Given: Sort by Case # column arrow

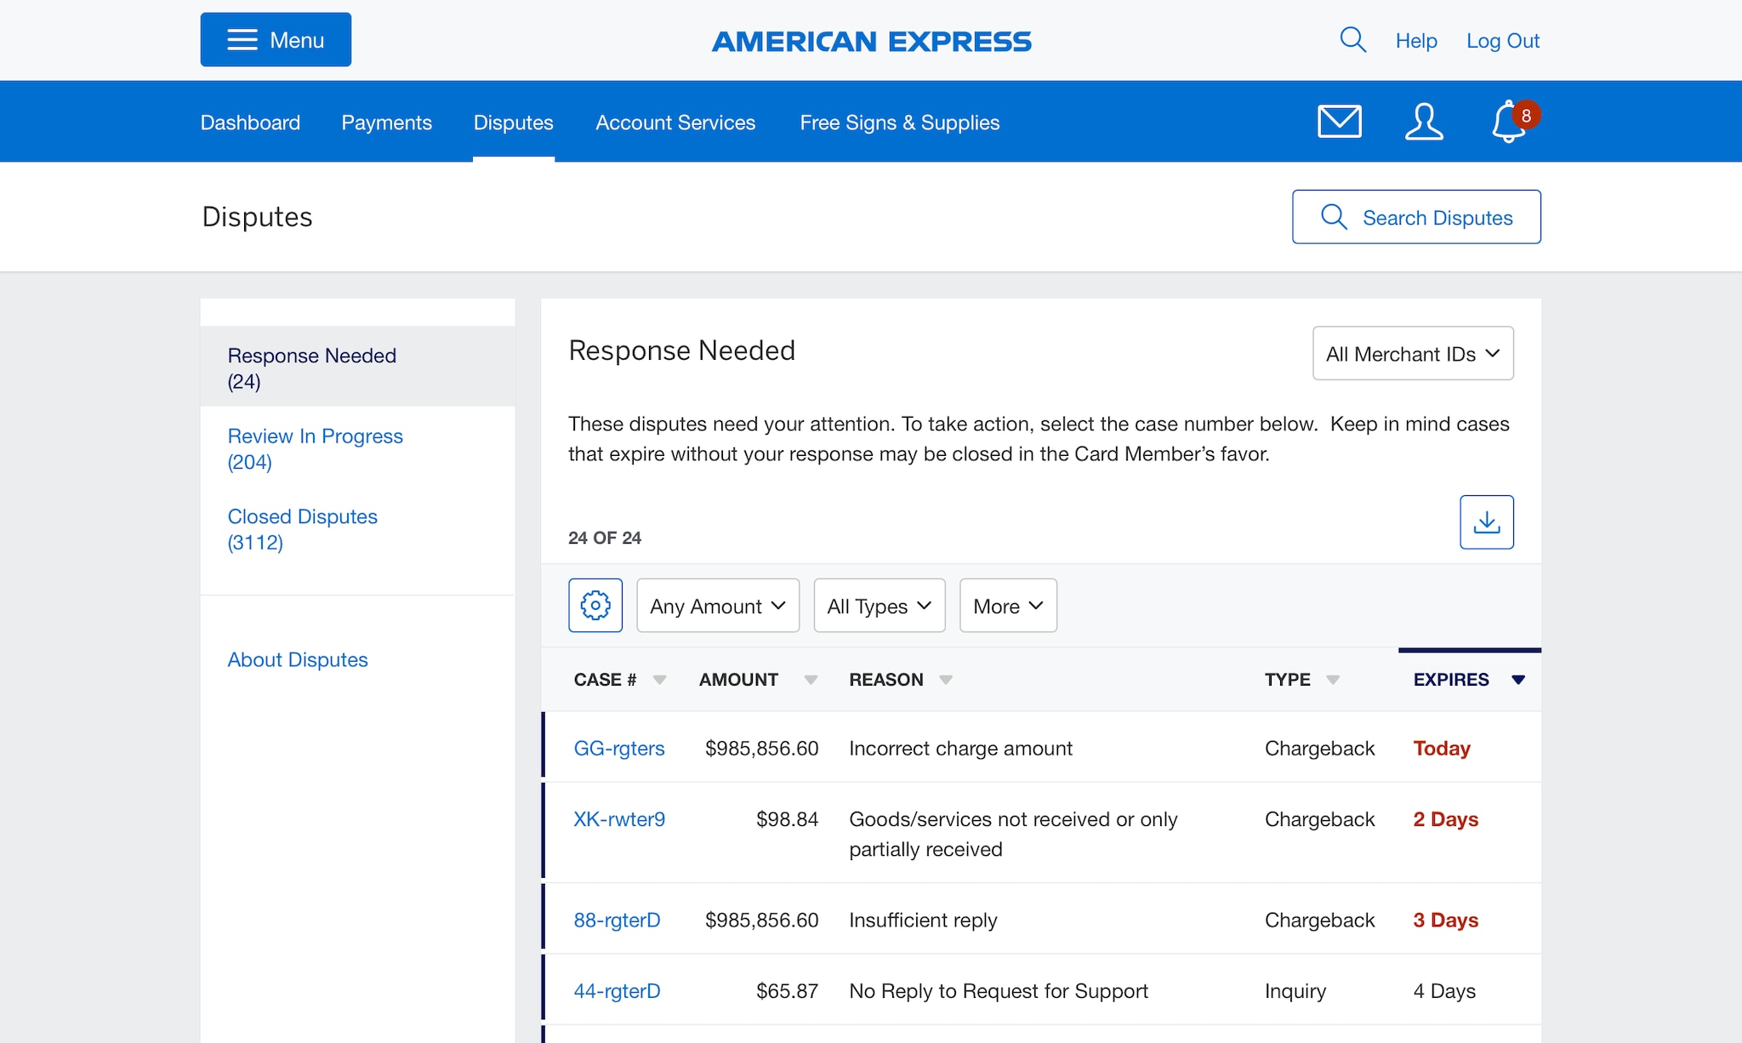Looking at the screenshot, I should (659, 680).
